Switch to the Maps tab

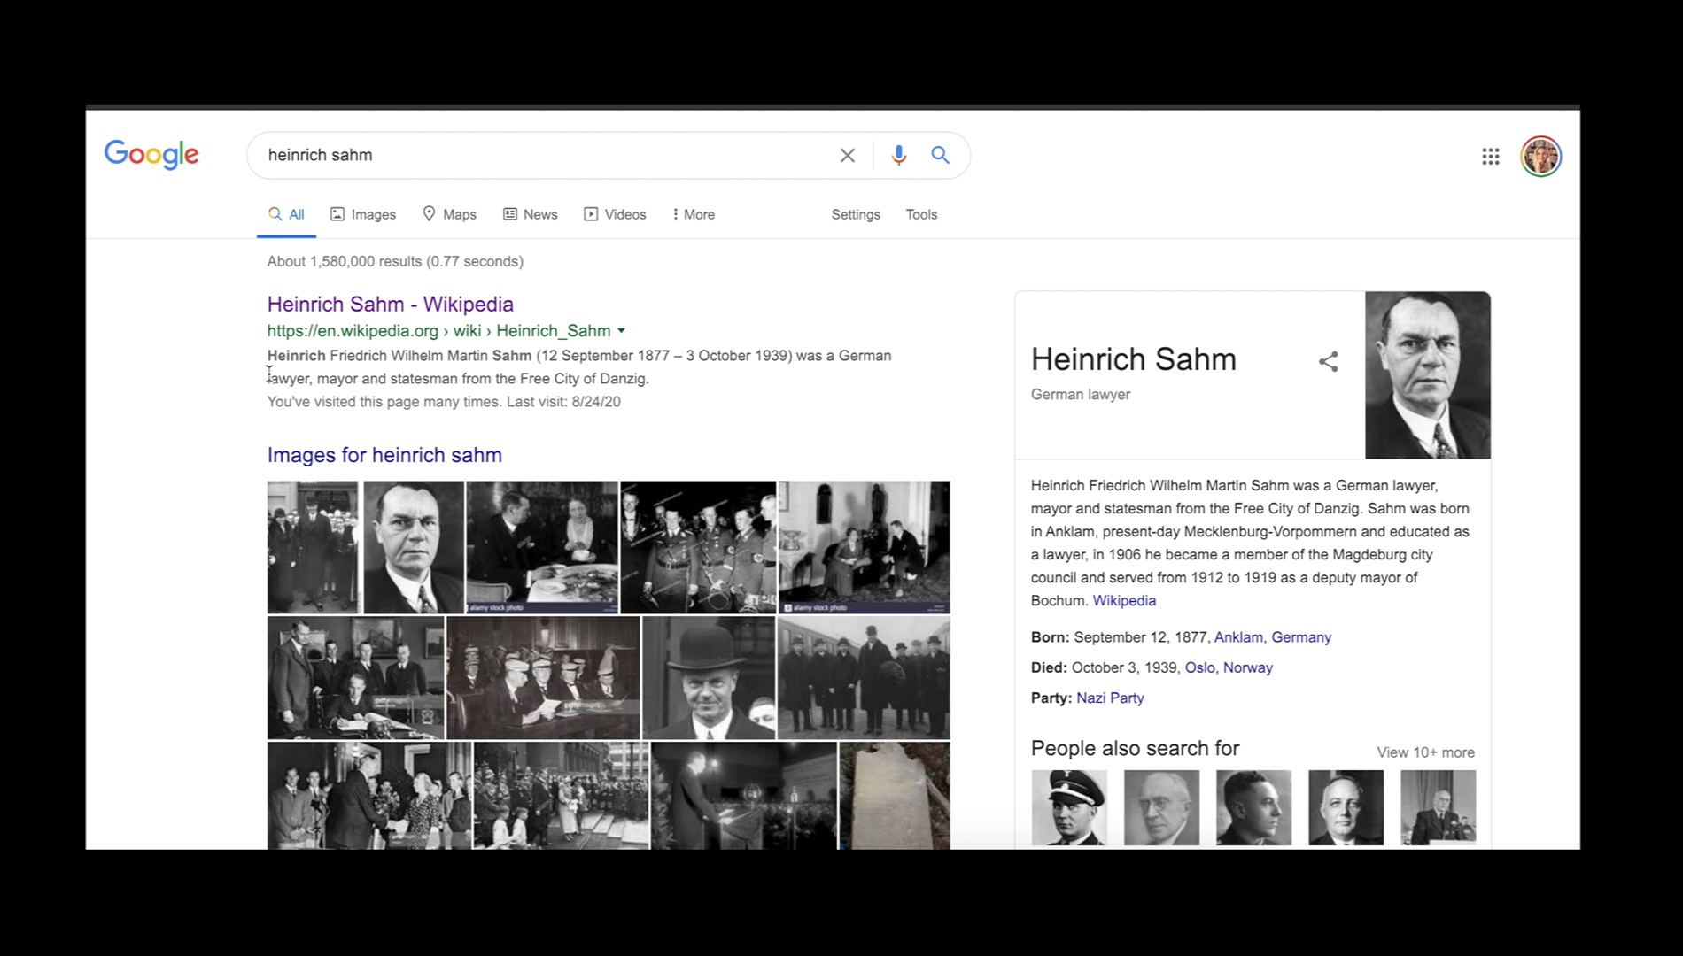point(449,214)
